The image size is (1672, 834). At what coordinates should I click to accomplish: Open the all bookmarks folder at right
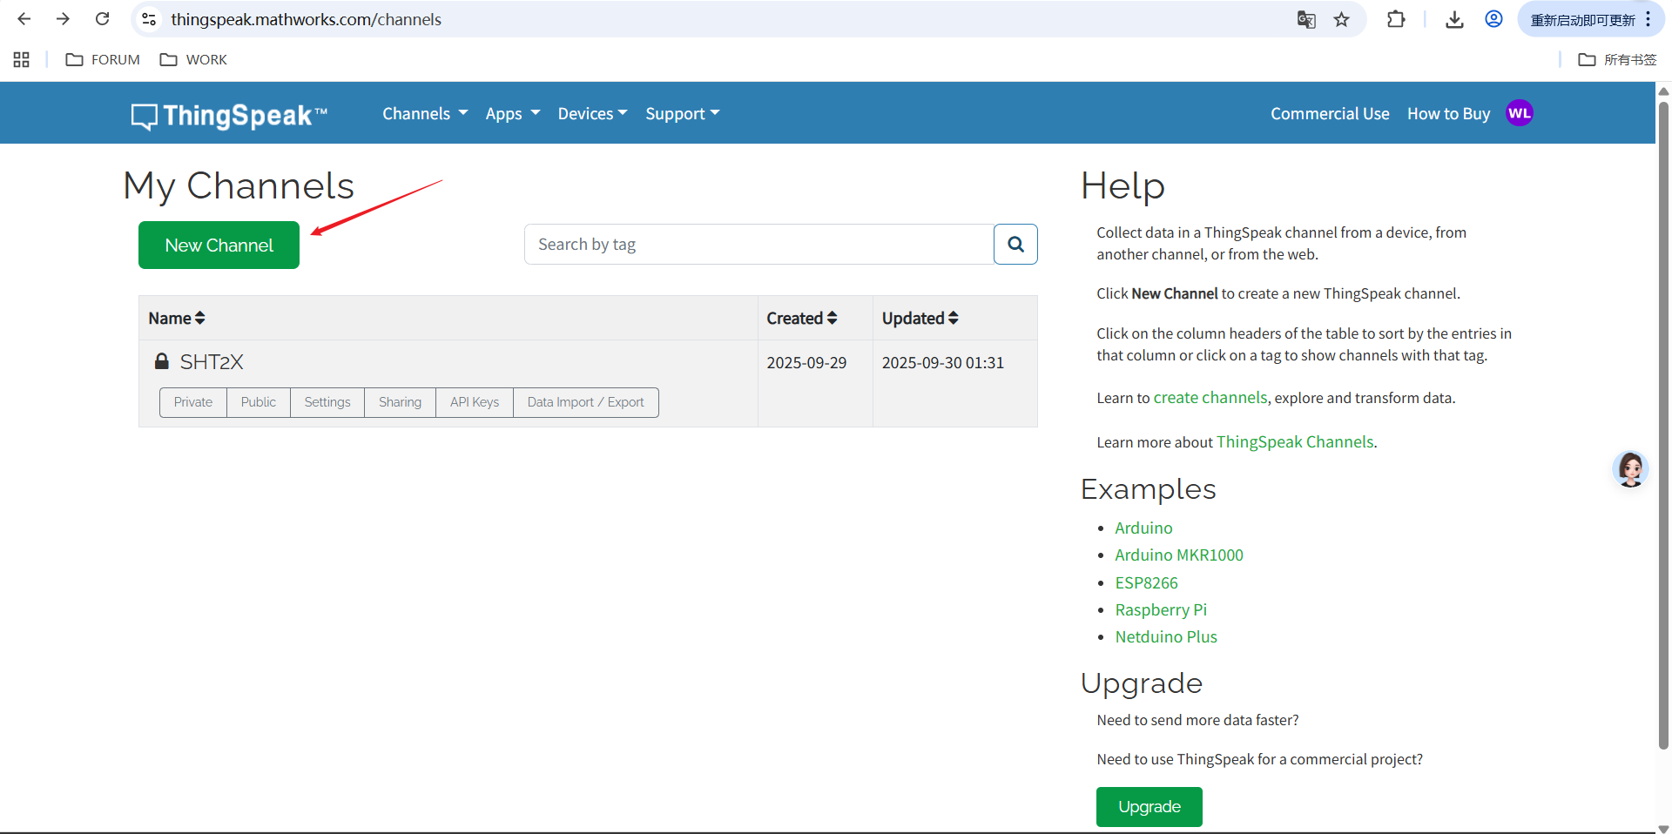tap(1617, 59)
